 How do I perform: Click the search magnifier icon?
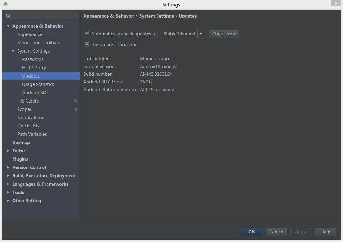click(9, 16)
